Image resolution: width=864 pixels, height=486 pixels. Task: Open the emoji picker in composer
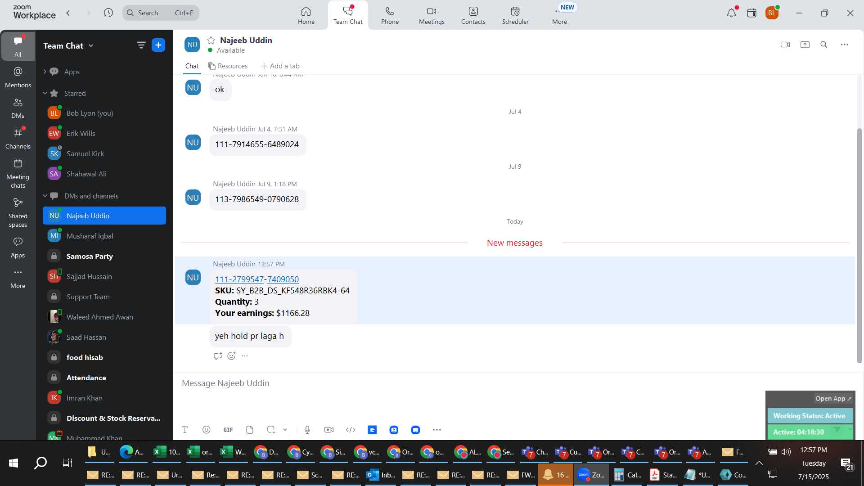coord(207,430)
